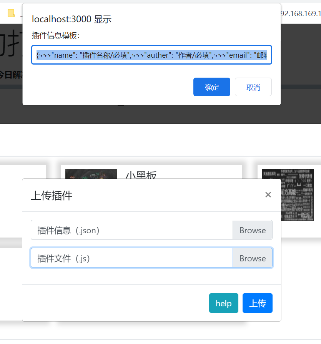Screen dimensions: 321x344
Task: Open the 小黑板 plugin thumbnail image
Action: click(x=91, y=174)
